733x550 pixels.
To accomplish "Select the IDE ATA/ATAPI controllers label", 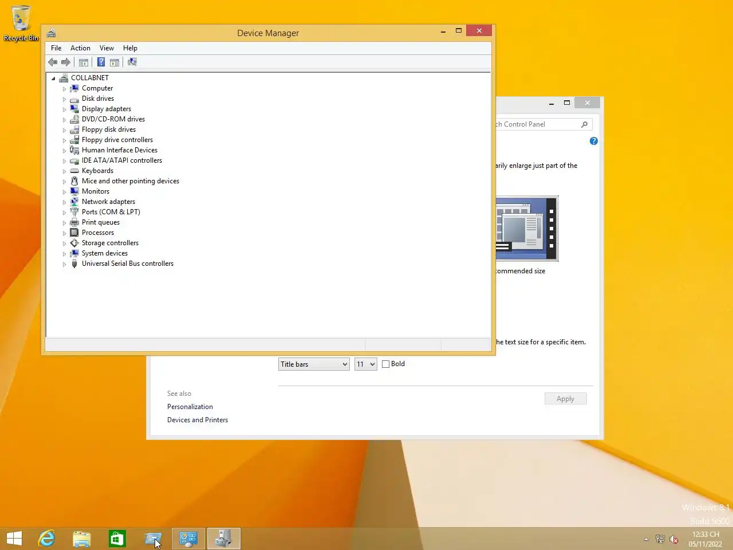I will (x=122, y=160).
